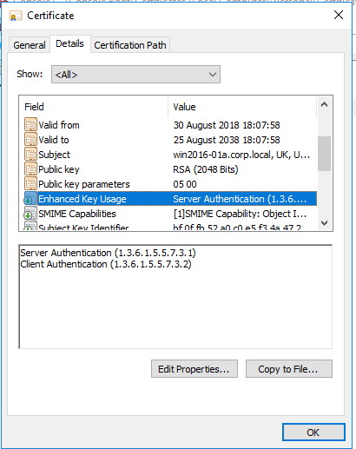The image size is (356, 449).
Task: Click the win2016-01a.corp.local subject value
Action: coord(241,155)
